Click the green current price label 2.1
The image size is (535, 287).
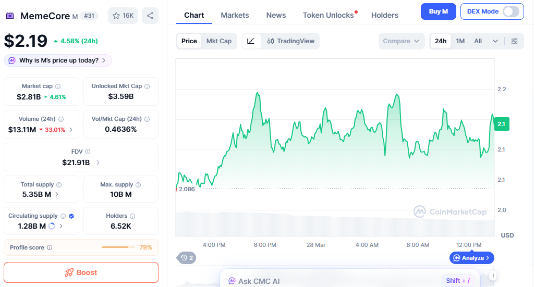pos(502,124)
